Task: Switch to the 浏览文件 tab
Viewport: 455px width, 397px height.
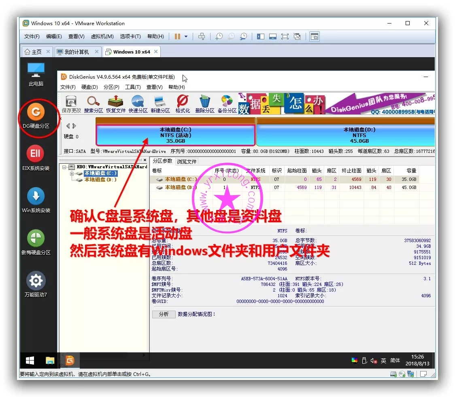Action: (187, 161)
